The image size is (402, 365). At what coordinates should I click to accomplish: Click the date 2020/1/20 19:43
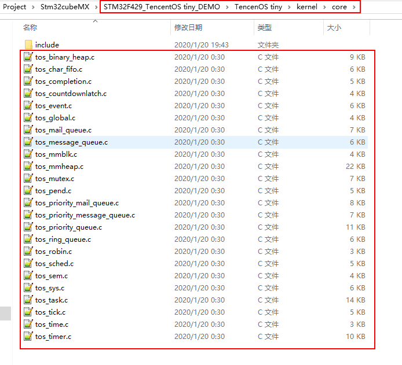coord(201,45)
